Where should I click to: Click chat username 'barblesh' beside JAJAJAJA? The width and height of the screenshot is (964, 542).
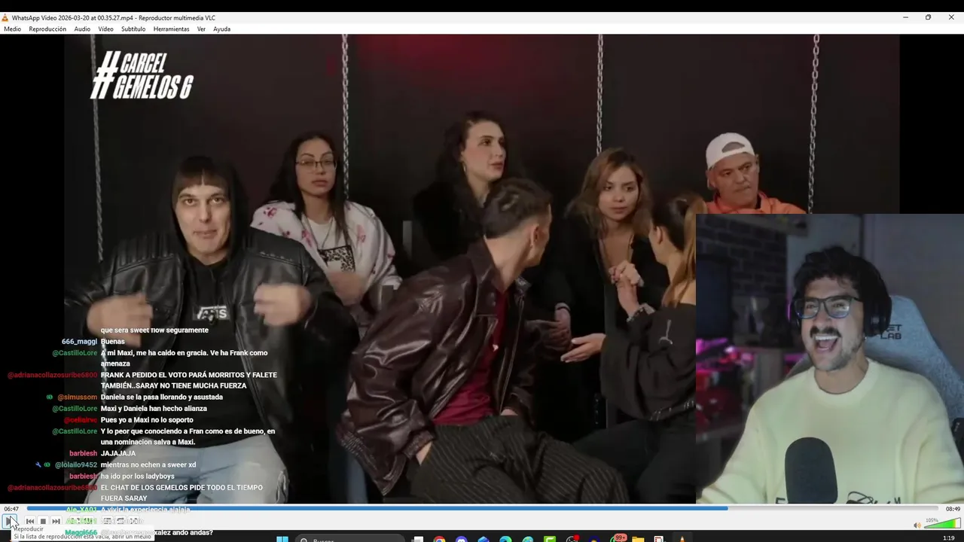[x=83, y=454]
